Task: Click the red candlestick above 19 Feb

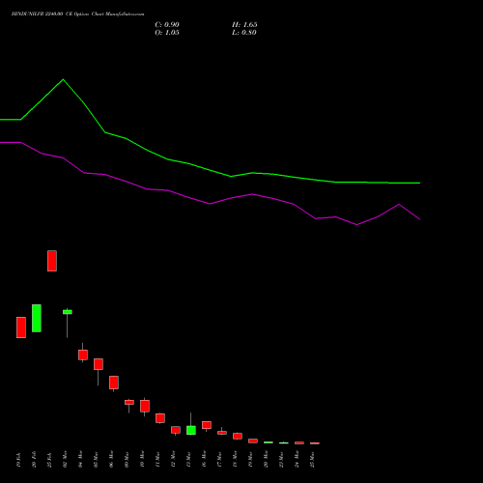Action: 21,327
